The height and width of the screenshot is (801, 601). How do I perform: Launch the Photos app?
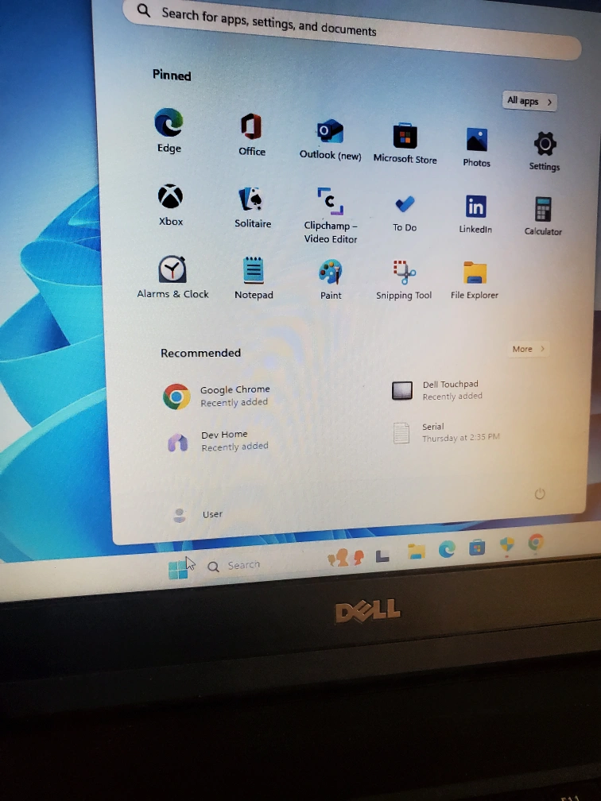pyautogui.click(x=476, y=142)
